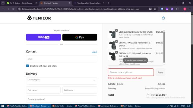Click the items list scroll-up arrow
Screen dimensions: 193x108
[x=164, y=30]
